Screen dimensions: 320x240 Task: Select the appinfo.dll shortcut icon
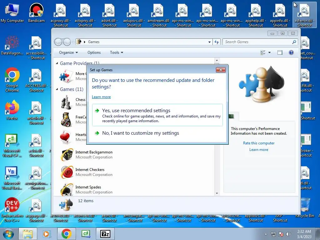(x=280, y=15)
